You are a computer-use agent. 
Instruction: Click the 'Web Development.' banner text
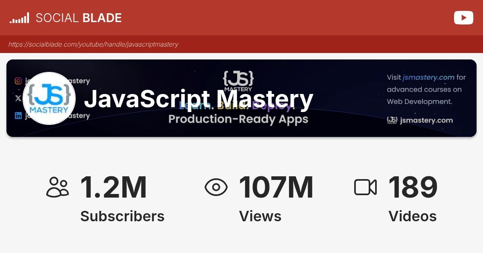(419, 102)
